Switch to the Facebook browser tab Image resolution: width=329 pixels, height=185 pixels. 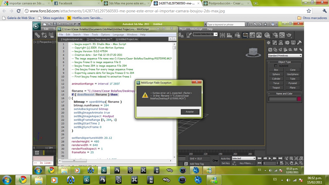point(77,3)
